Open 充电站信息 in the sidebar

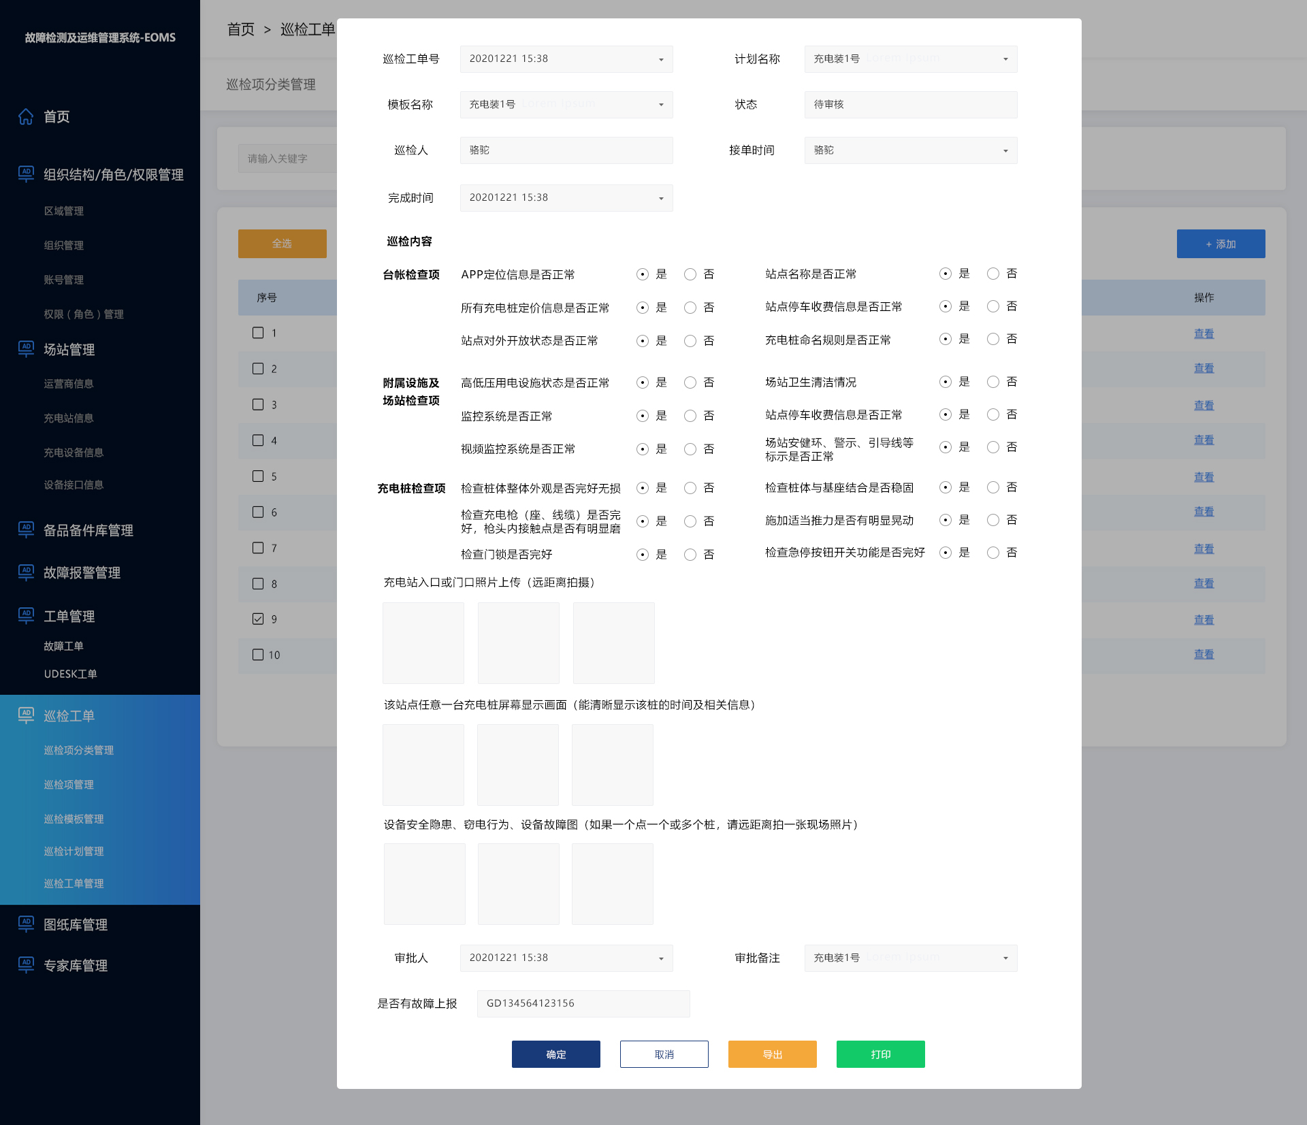(x=69, y=418)
